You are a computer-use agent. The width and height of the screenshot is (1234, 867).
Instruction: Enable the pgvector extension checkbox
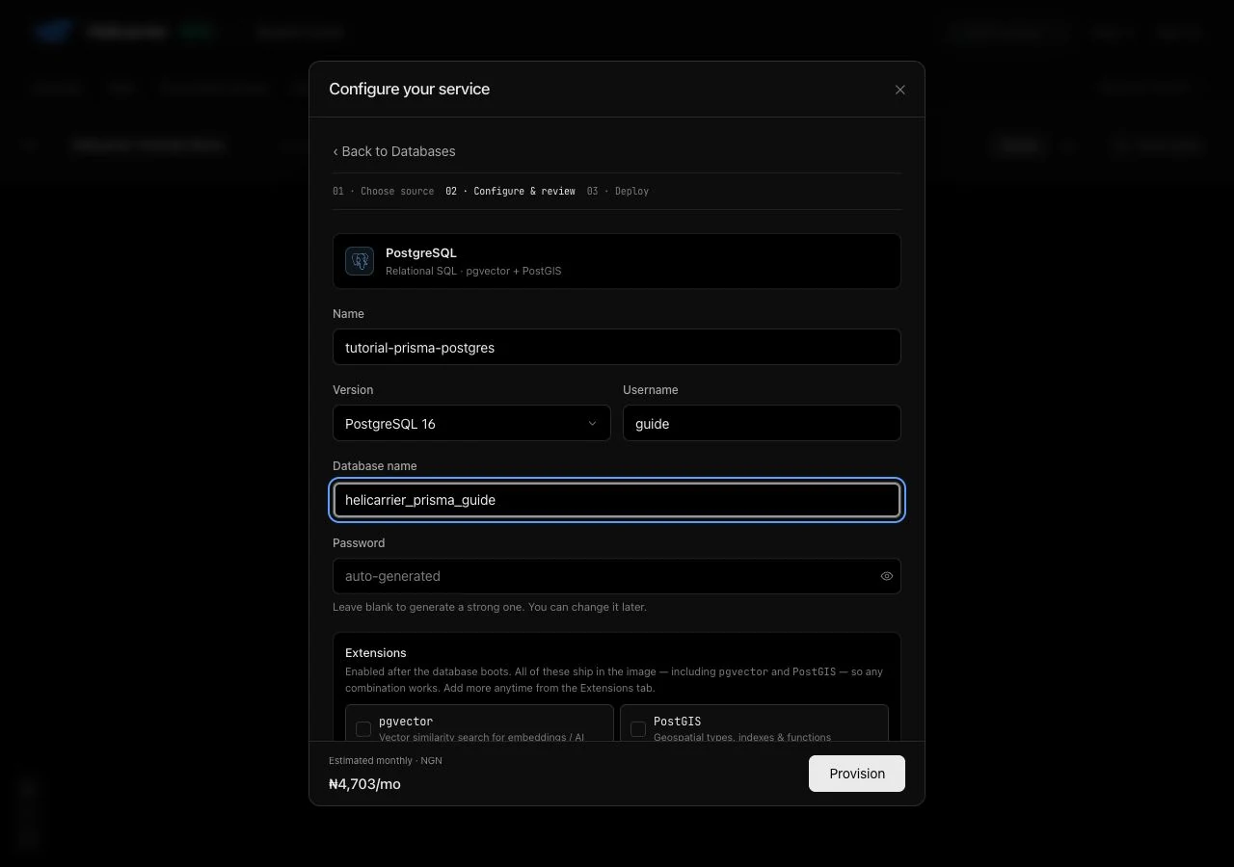point(363,729)
